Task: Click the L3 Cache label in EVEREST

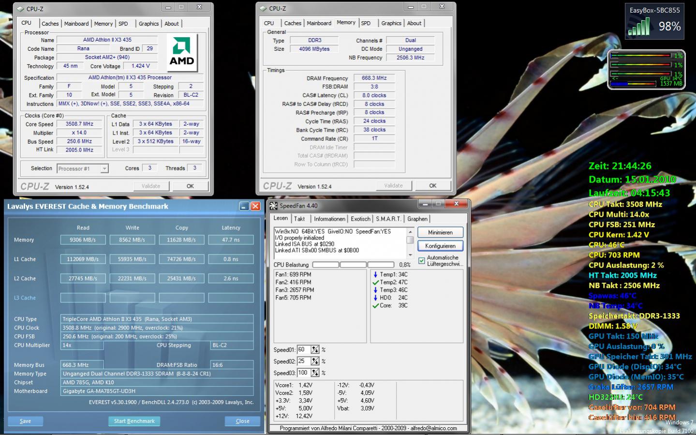Action: (25, 298)
